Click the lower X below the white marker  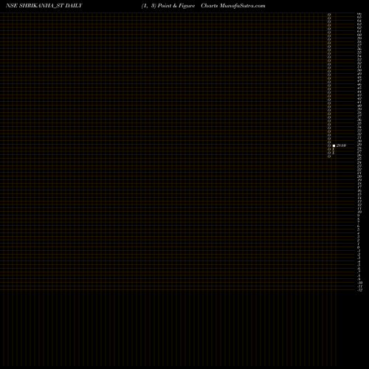pos(334,153)
